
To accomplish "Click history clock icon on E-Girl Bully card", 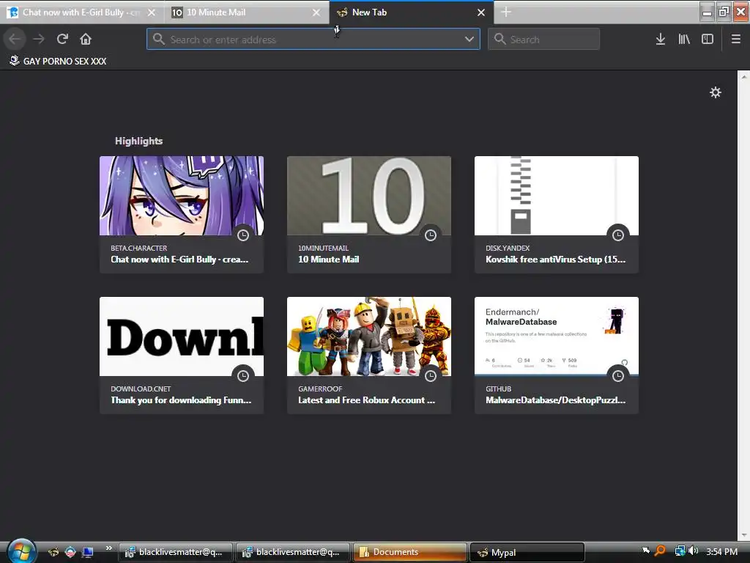I will [x=243, y=235].
